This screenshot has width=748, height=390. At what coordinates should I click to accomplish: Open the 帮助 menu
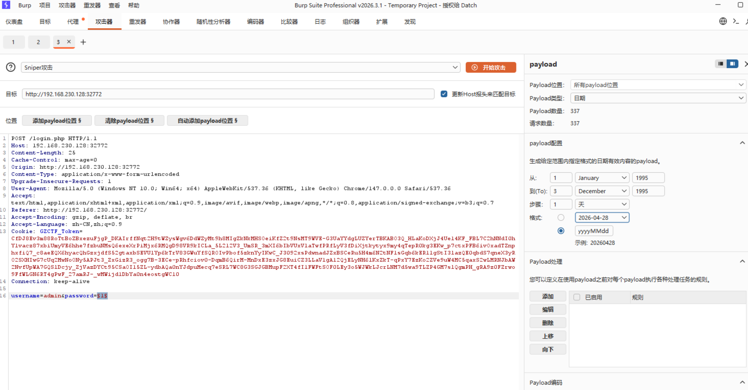(x=134, y=5)
